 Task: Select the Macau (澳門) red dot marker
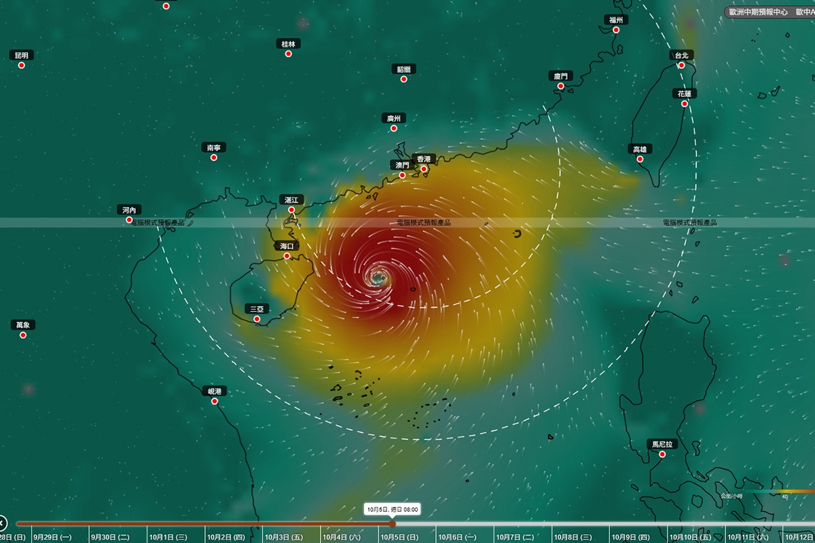[402, 175]
